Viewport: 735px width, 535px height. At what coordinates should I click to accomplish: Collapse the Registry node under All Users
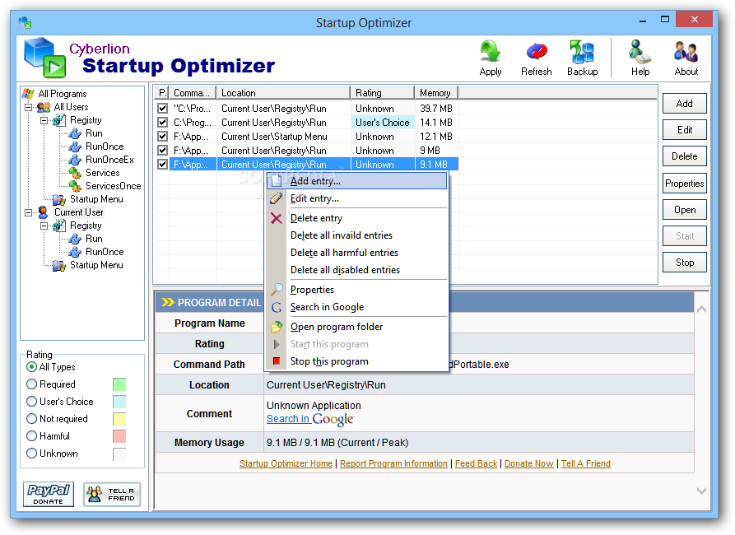[x=44, y=120]
